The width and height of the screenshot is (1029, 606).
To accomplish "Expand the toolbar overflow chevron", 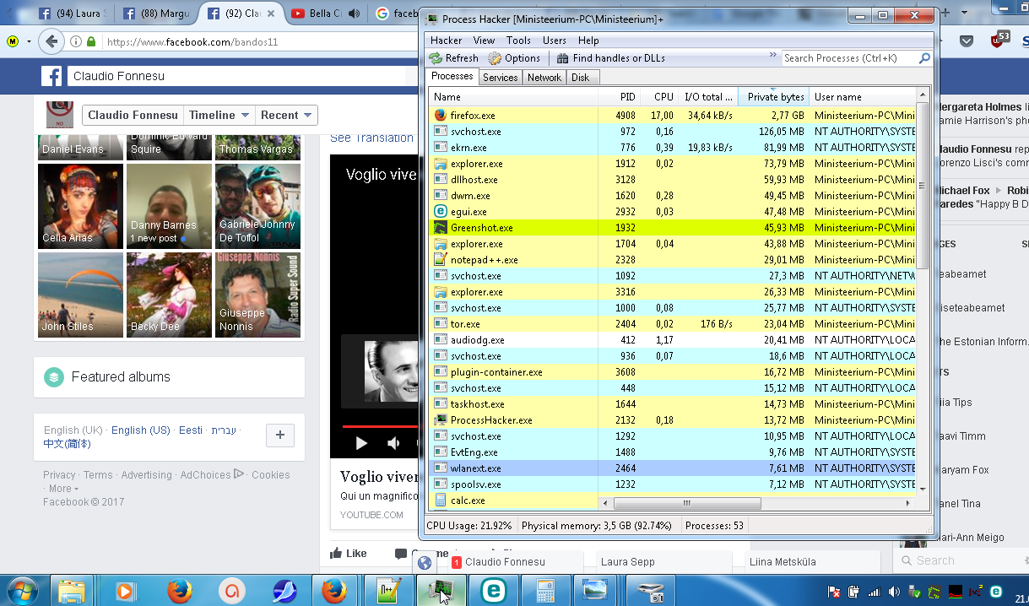I will point(772,55).
